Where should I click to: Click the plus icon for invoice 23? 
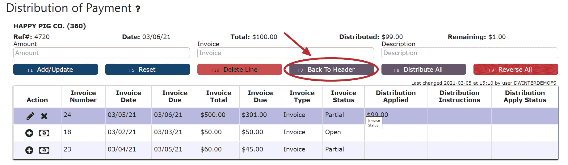click(29, 150)
